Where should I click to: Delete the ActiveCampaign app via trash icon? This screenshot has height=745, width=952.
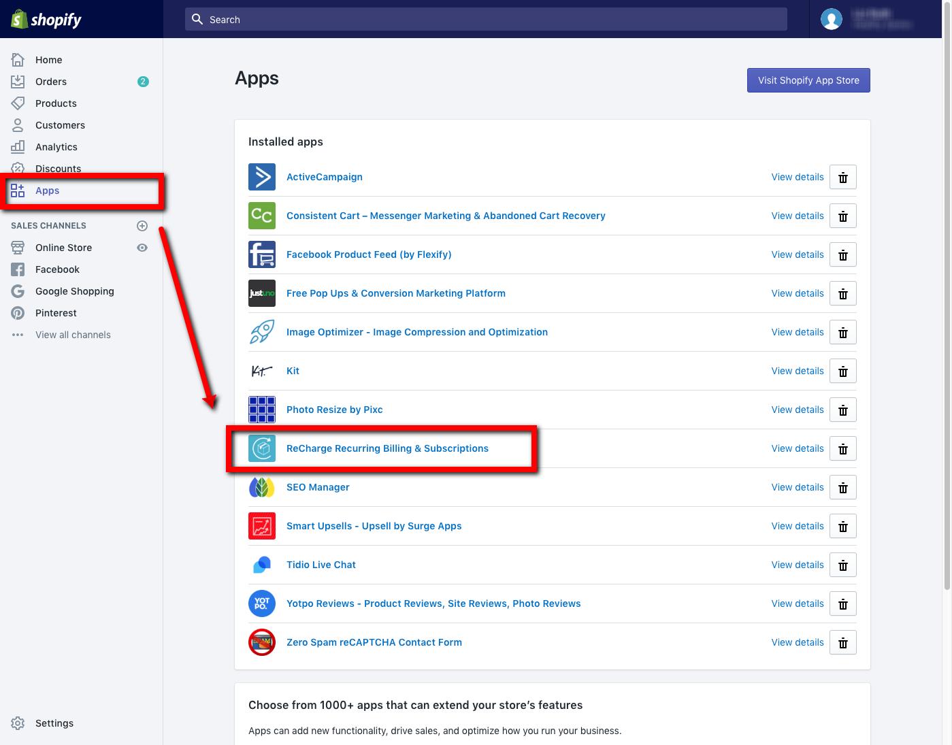tap(842, 178)
